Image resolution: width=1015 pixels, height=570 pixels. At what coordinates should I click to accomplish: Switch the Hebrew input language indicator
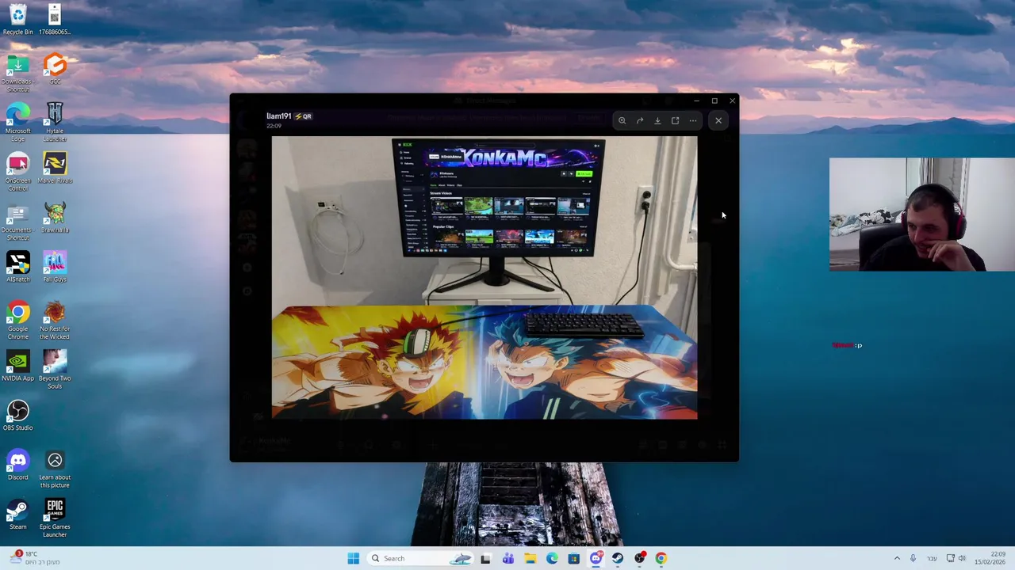933,558
